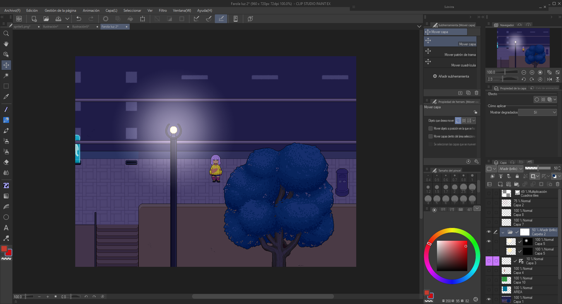Click the red foreground color swatch
This screenshot has width=562, height=304.
[4, 249]
